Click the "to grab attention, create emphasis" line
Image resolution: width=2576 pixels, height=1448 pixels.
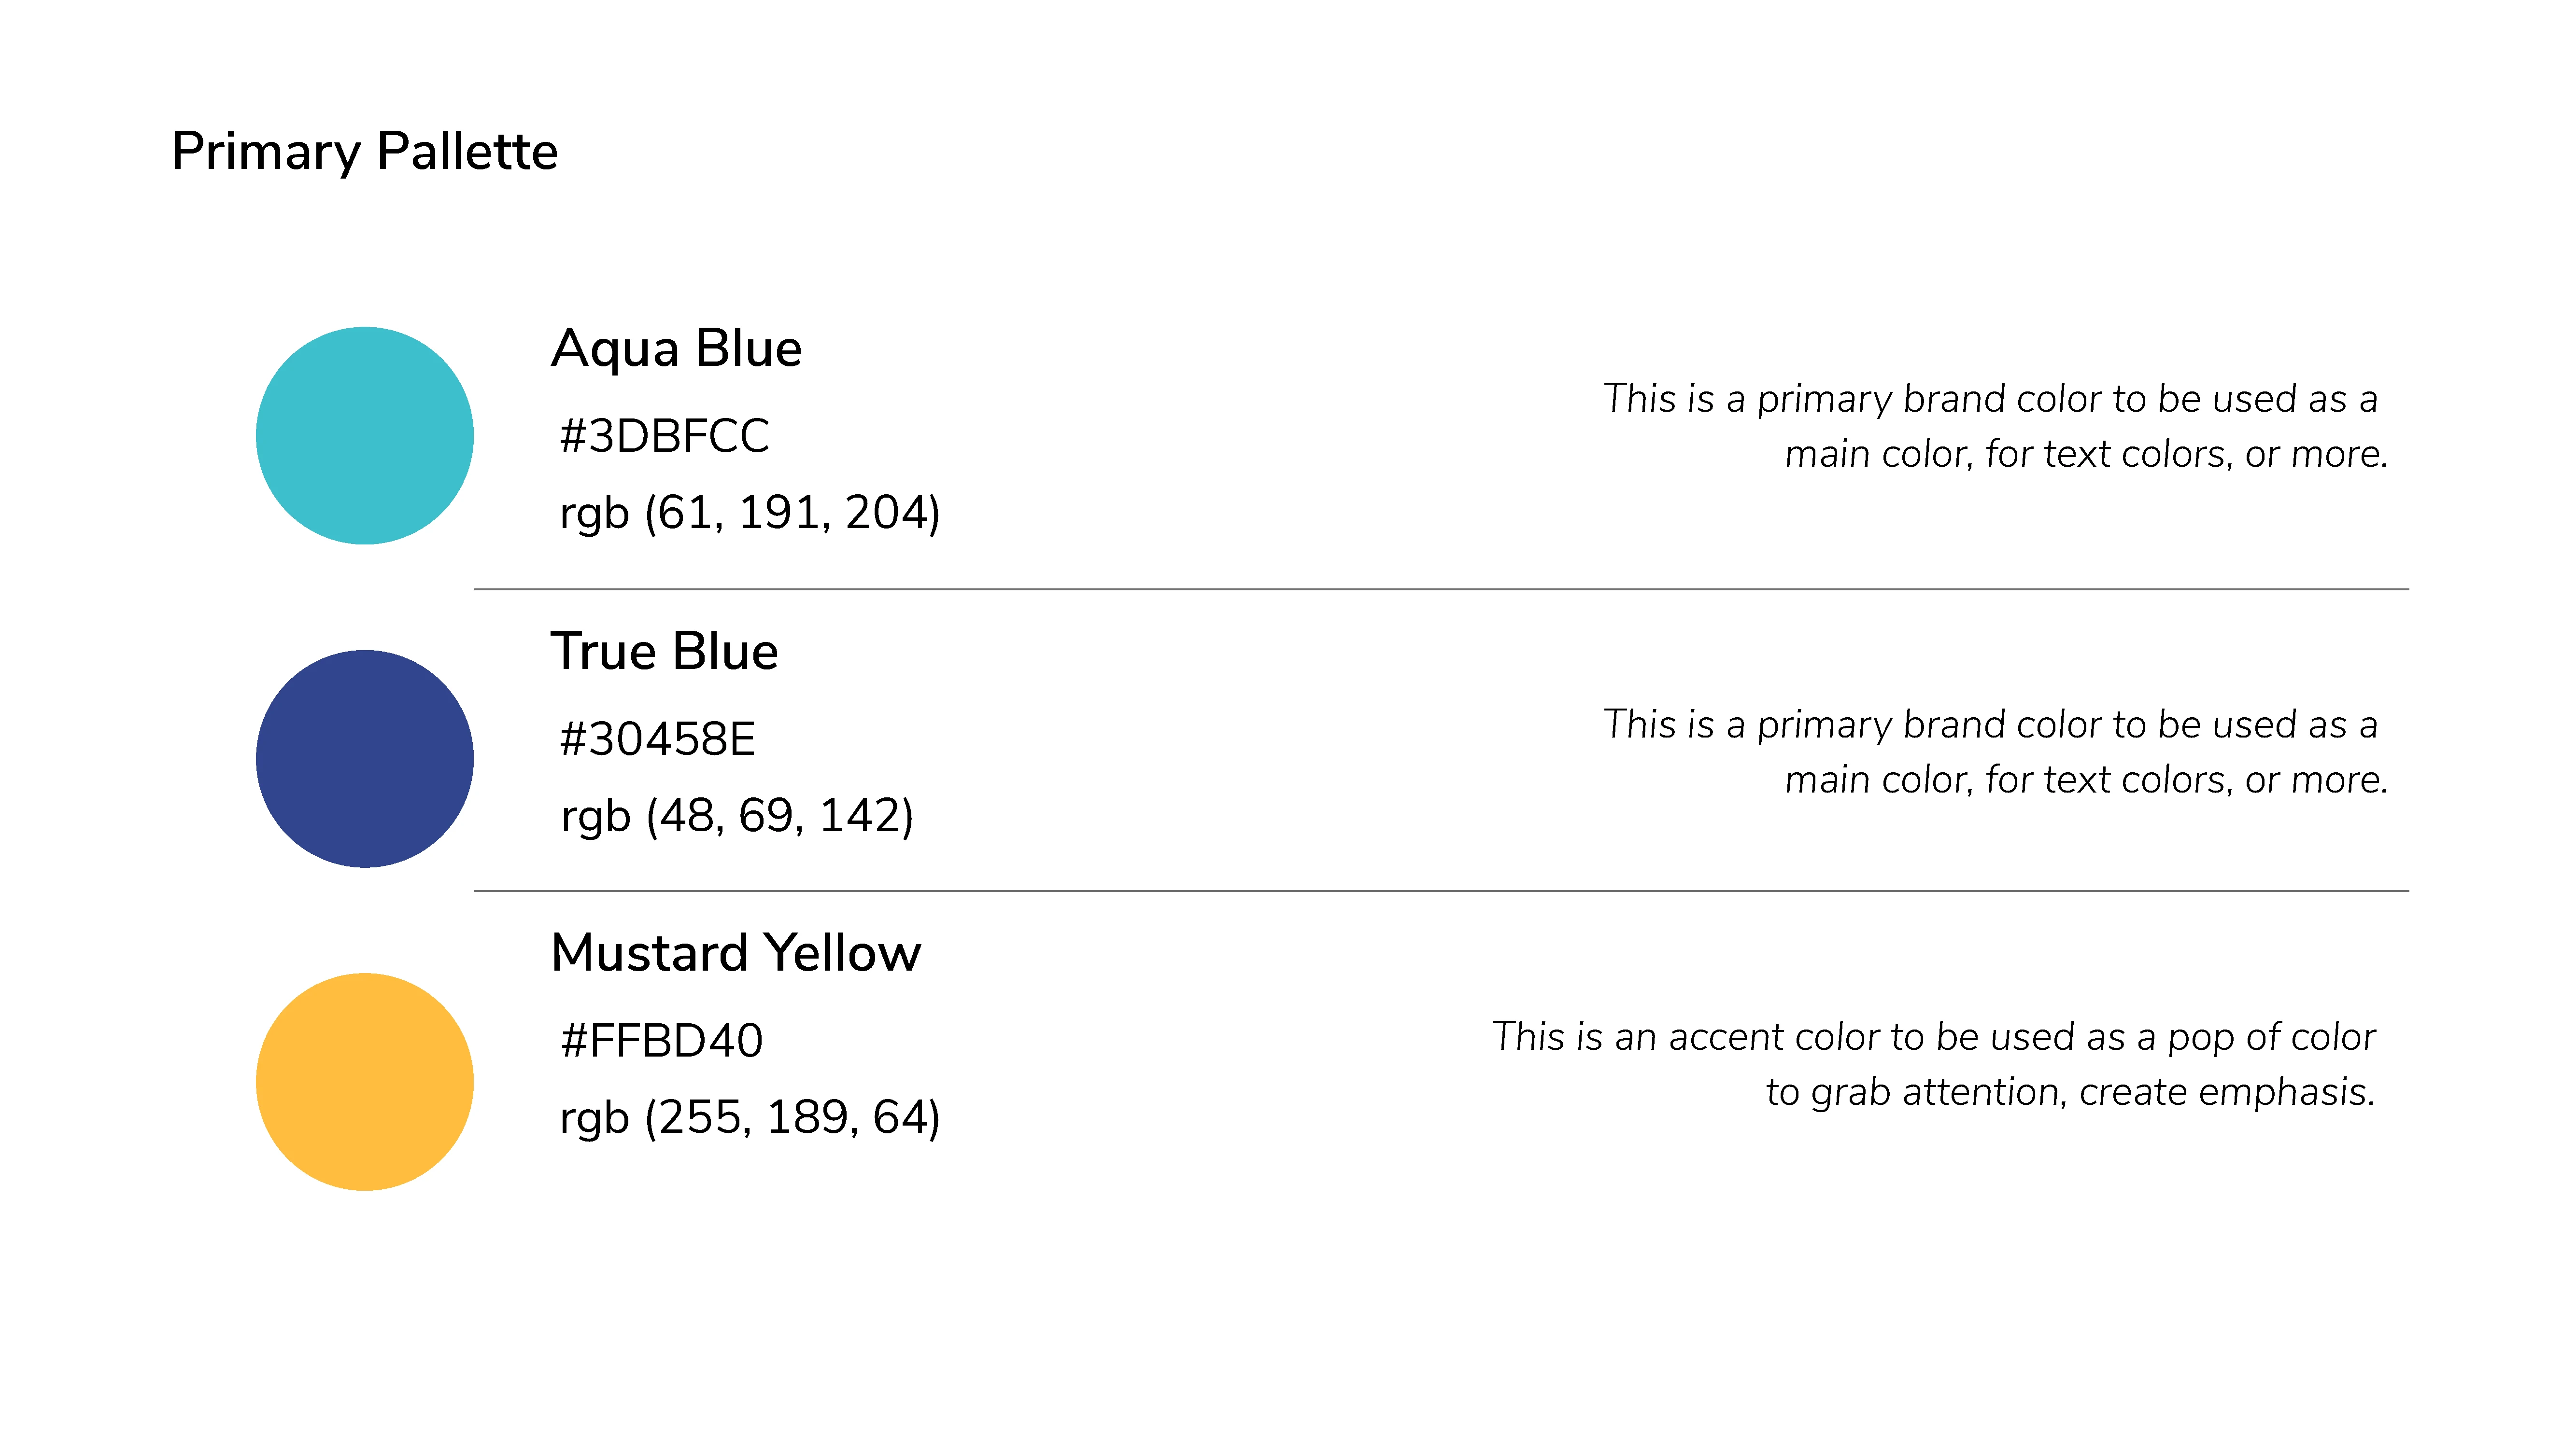2069,1092
